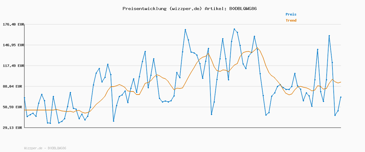Viewport: 365px width, 152px height.
Task: Open the Wizzper.de footer watermark text
Action: [x=33, y=148]
